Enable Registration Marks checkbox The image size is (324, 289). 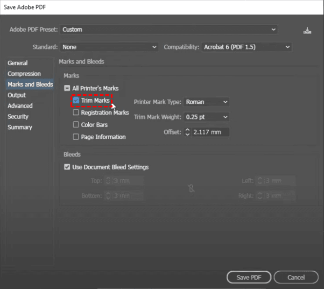tap(76, 113)
